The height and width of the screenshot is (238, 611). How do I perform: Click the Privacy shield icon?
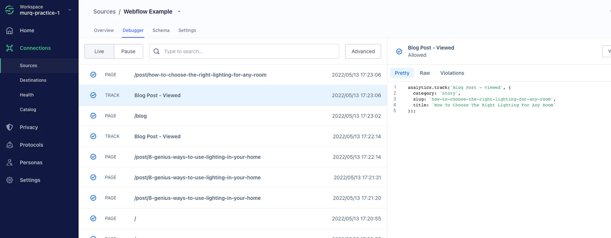click(10, 127)
